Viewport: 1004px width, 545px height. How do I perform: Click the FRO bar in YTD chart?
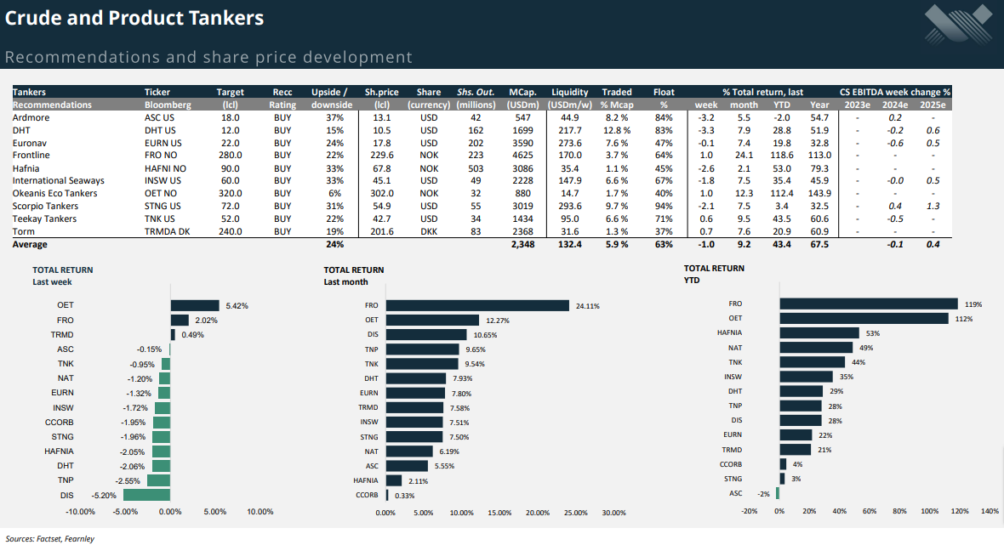(868, 304)
